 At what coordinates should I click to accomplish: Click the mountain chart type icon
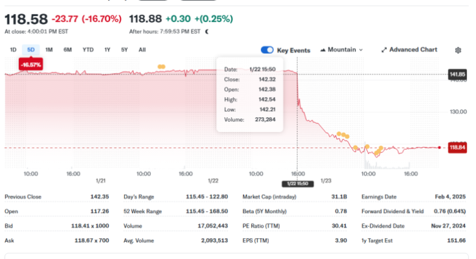click(323, 50)
